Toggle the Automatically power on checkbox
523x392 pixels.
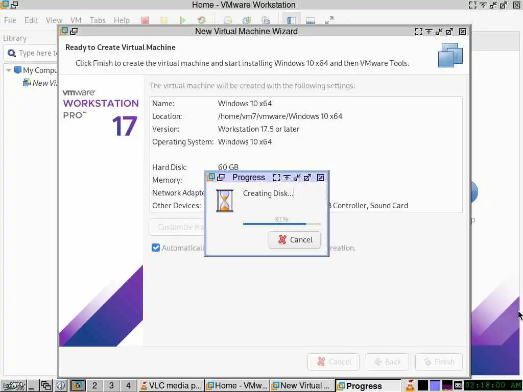click(x=155, y=248)
